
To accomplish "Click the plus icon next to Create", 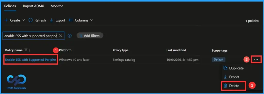I will [x=6, y=20].
